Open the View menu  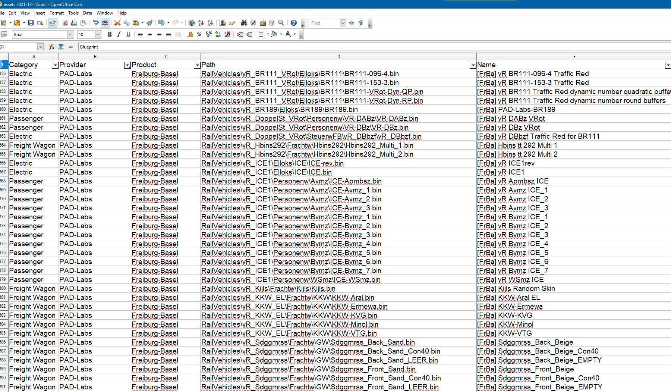[x=25, y=13]
